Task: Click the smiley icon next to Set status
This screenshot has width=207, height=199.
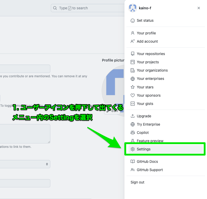Action: 132,20
